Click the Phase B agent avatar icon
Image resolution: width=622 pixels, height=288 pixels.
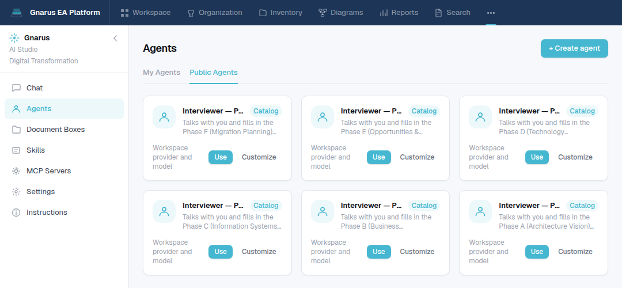[x=323, y=211]
